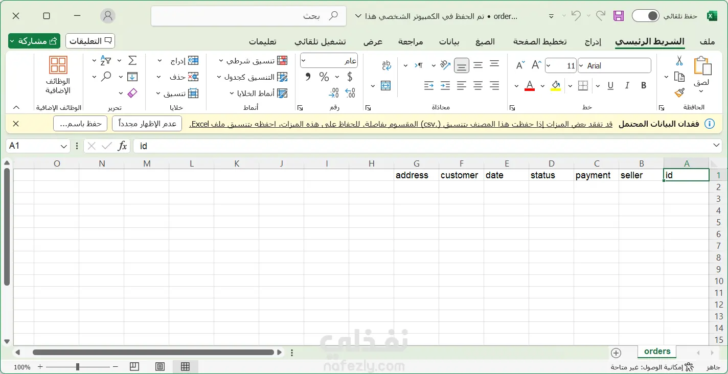Apply percent style to the cell
This screenshot has height=374, width=728.
(x=324, y=77)
